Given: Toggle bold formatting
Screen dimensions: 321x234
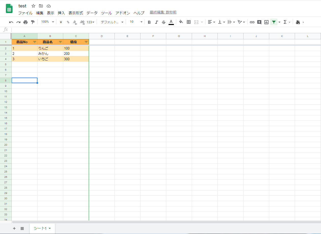Looking at the screenshot, I should 149,22.
